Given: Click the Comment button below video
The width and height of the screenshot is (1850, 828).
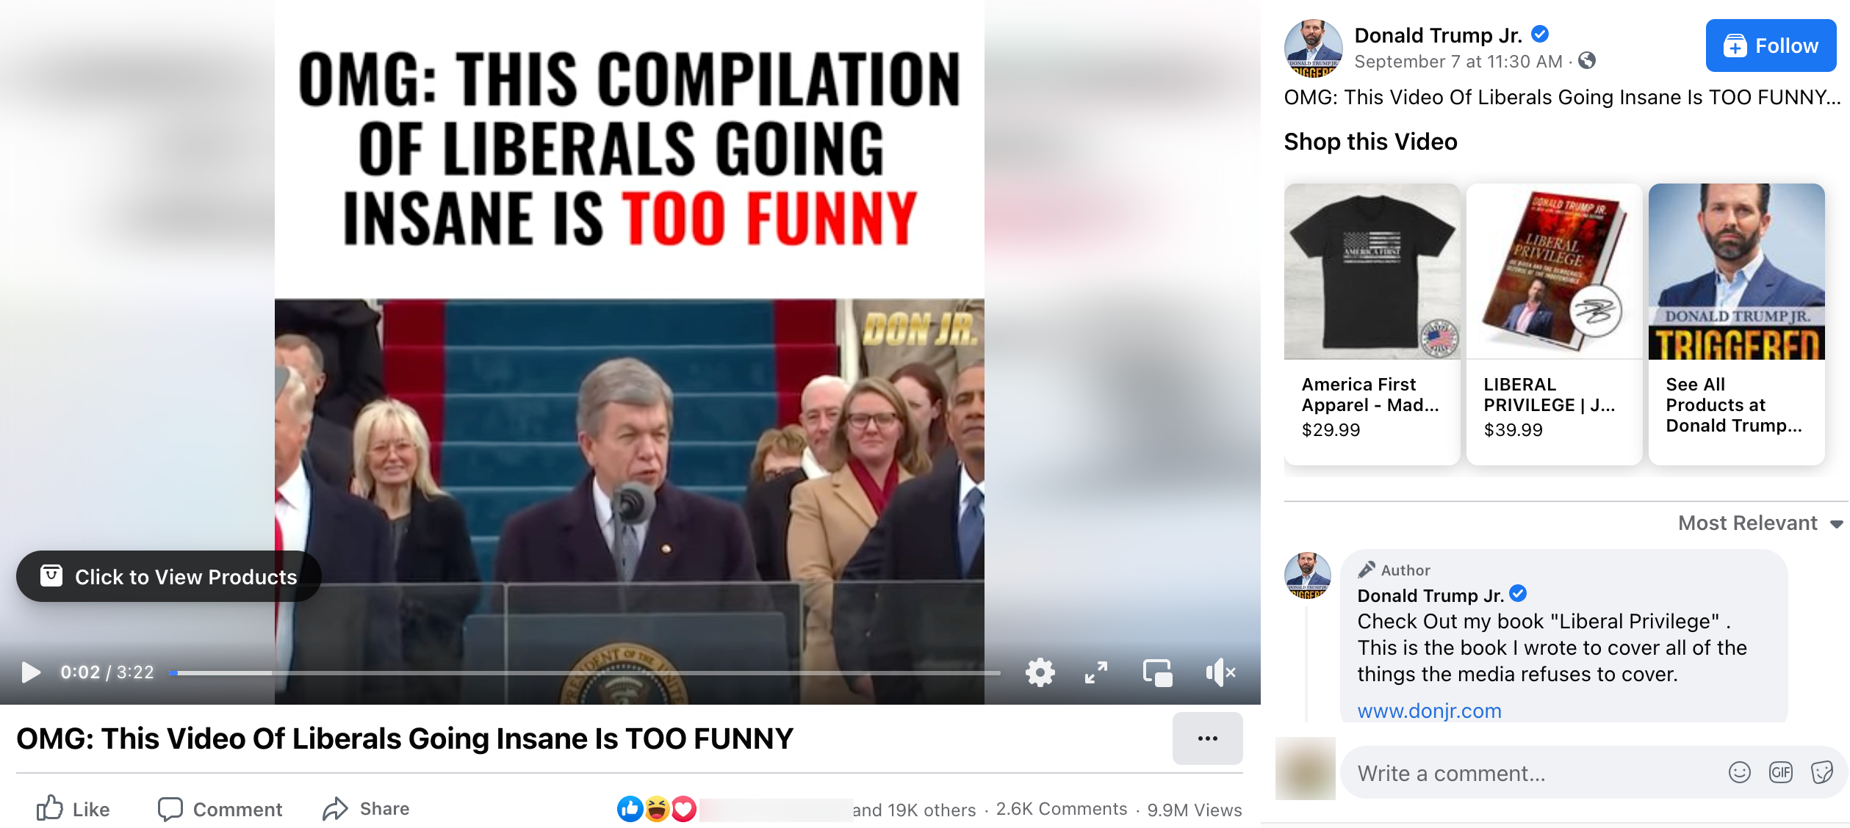Looking at the screenshot, I should pyautogui.click(x=220, y=809).
